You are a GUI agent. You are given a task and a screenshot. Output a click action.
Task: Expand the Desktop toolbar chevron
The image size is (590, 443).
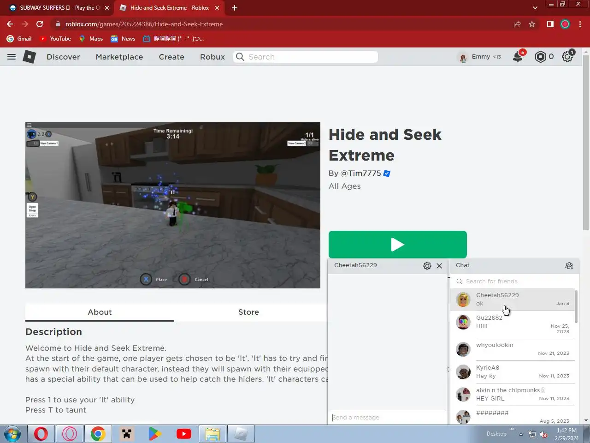512,429
